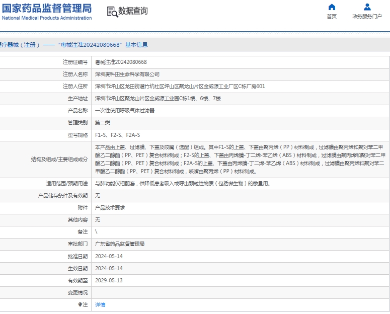This screenshot has height=314, width=390.
Task: Click the 适用范围/预期用途 label
Action: [x=66, y=184]
